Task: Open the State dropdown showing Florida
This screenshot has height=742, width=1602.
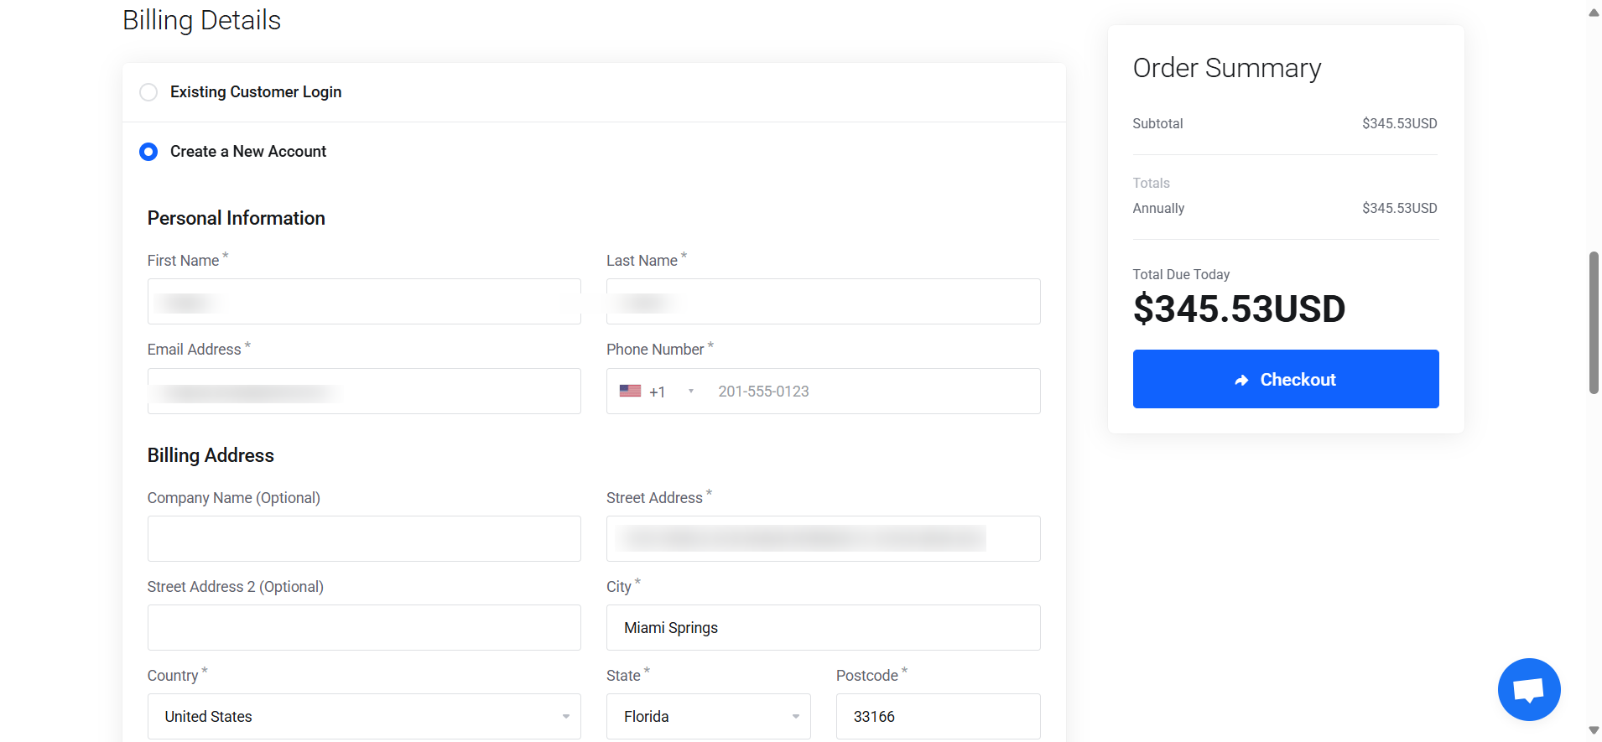Action: [708, 716]
